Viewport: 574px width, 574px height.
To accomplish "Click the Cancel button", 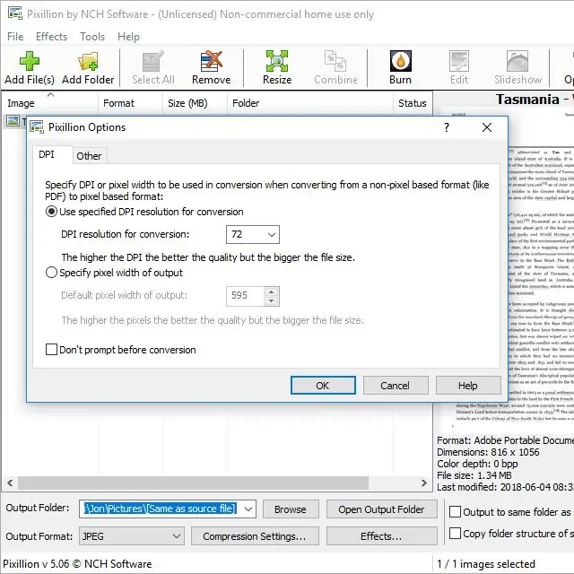I will 396,386.
